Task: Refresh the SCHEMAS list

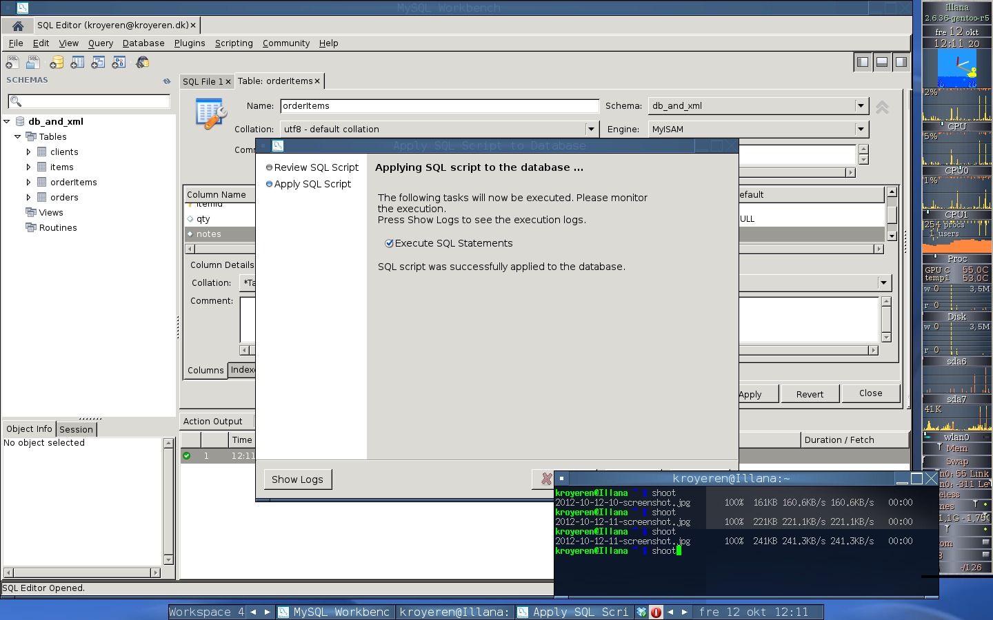Action: 167,81
